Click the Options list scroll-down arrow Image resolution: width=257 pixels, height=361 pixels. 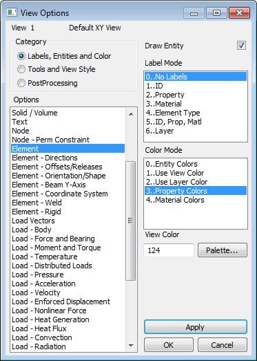point(131,345)
